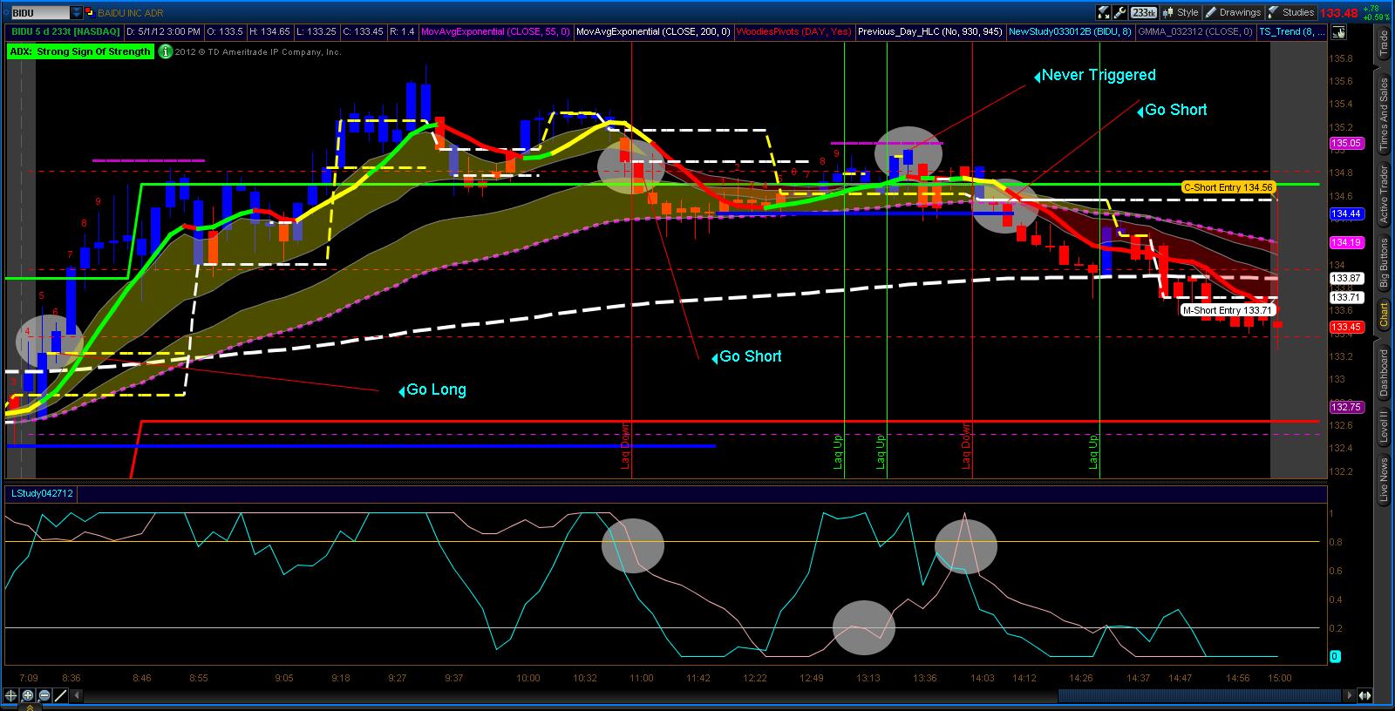Click the cyan 0 value bubble in lower study
Viewport: 1395px width, 711px height.
(1335, 656)
